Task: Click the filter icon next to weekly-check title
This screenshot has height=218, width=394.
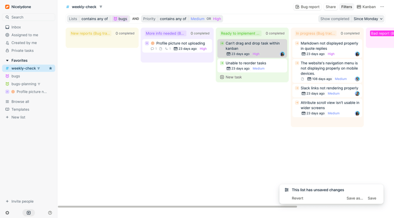Action: [x=101, y=7]
